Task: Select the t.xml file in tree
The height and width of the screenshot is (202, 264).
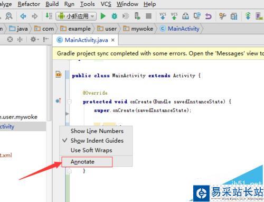Action: click(x=6, y=155)
